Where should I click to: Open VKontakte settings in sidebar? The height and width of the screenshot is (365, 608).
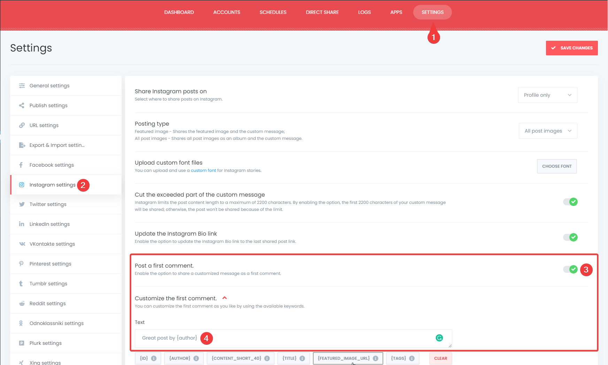[66, 244]
